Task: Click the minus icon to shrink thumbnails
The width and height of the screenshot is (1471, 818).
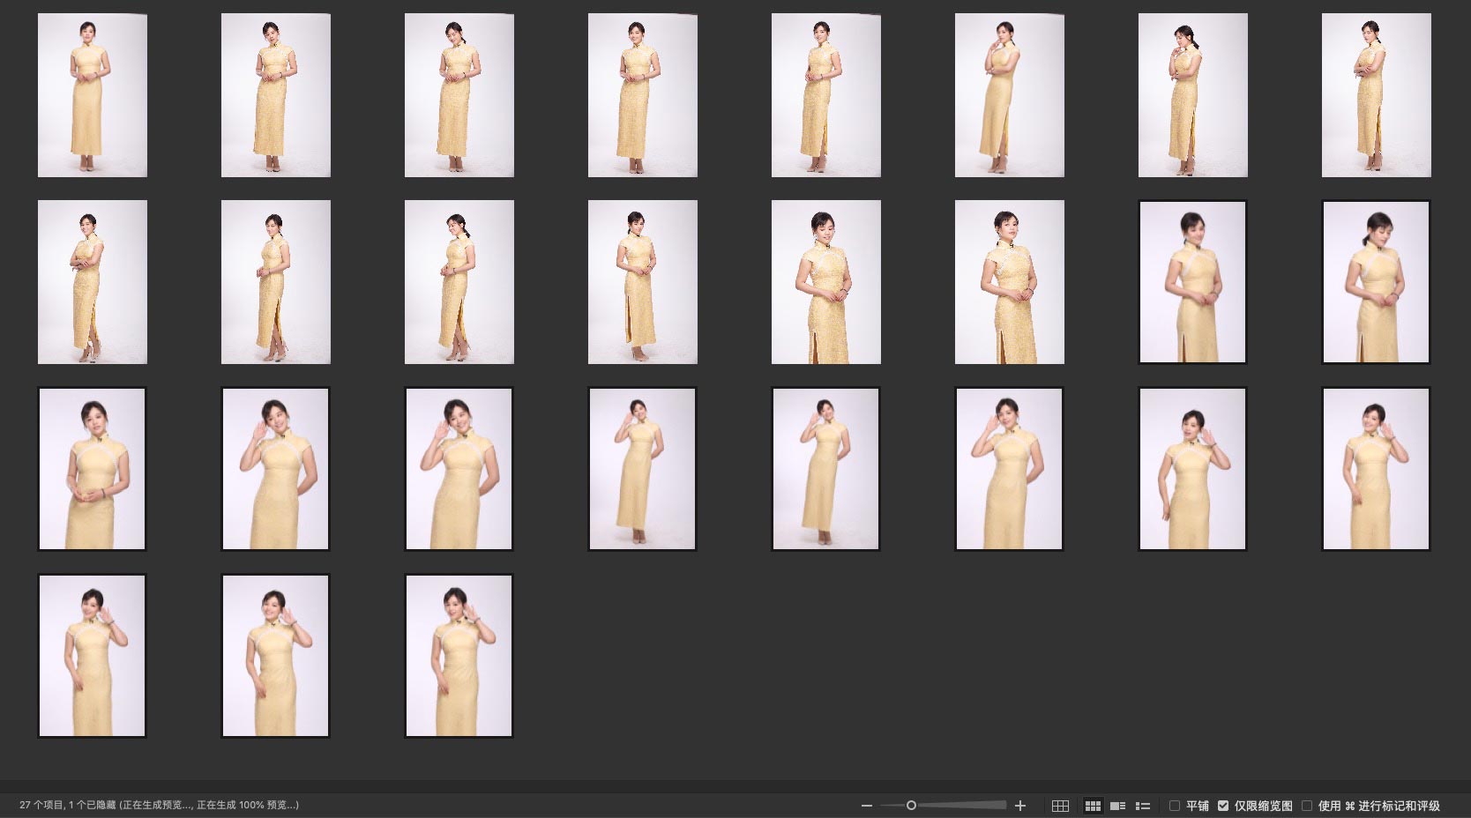Action: pyautogui.click(x=866, y=806)
